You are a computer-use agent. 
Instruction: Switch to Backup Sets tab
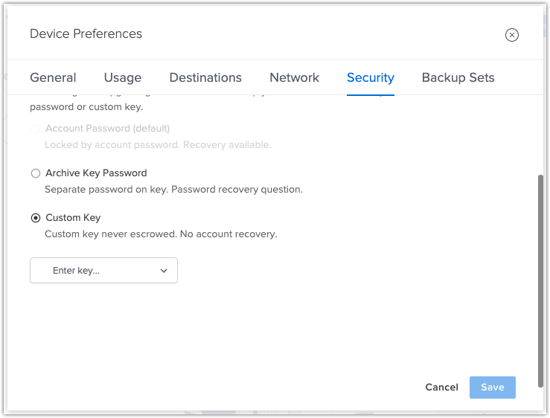(458, 77)
